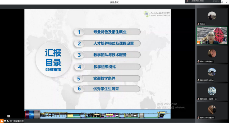Click slide item 2 人才培养模式及课程设置

pyautogui.click(x=107, y=44)
